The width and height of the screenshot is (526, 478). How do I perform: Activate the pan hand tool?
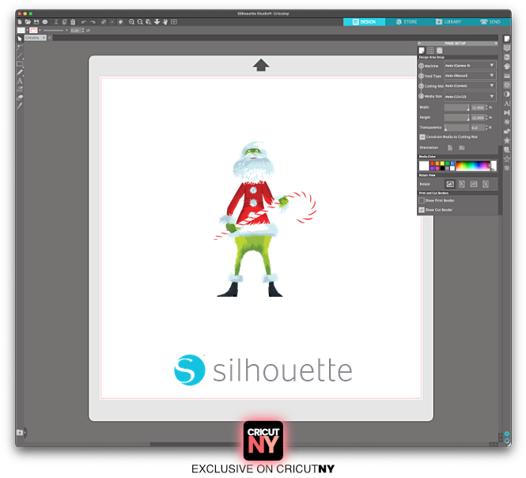(165, 22)
